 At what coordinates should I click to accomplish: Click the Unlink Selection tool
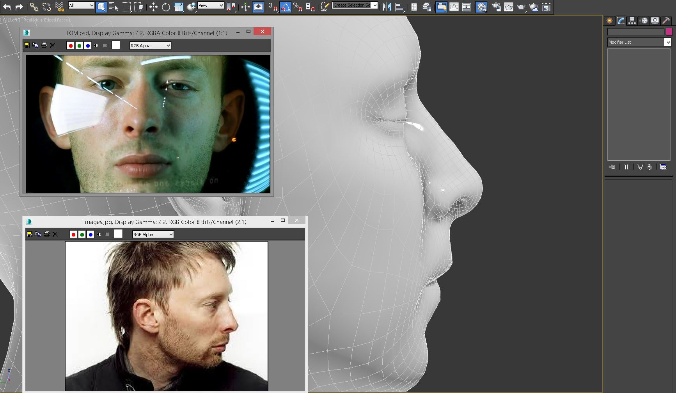pos(46,7)
